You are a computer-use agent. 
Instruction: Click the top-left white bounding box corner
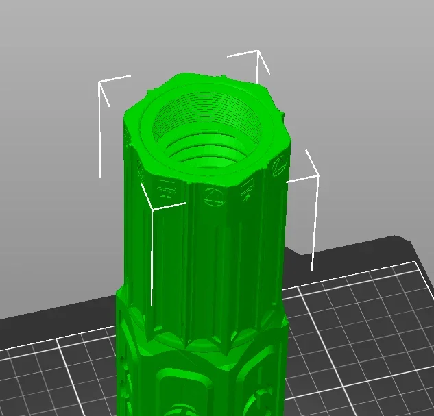coord(101,83)
